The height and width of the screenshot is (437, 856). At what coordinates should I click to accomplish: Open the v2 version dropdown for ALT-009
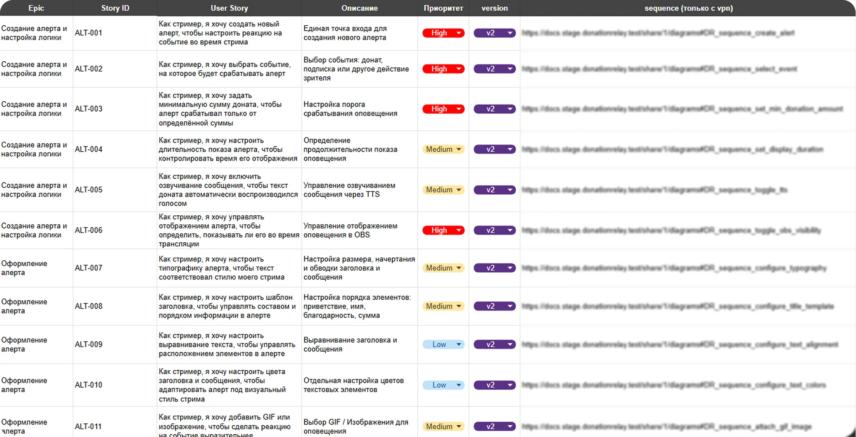coord(495,345)
